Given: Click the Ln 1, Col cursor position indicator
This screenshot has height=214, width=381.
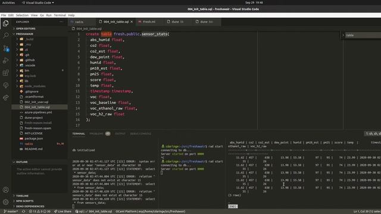Looking at the screenshot, I should 367,212.
